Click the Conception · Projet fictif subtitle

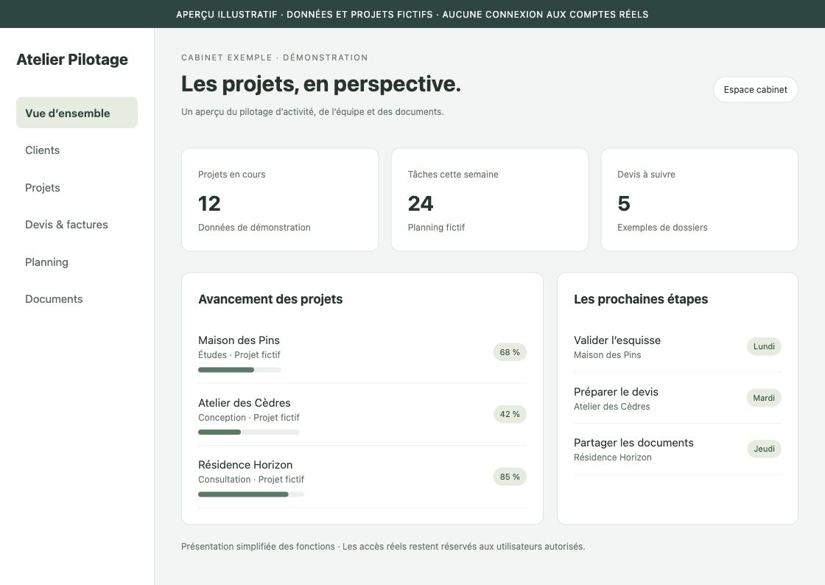pos(249,418)
